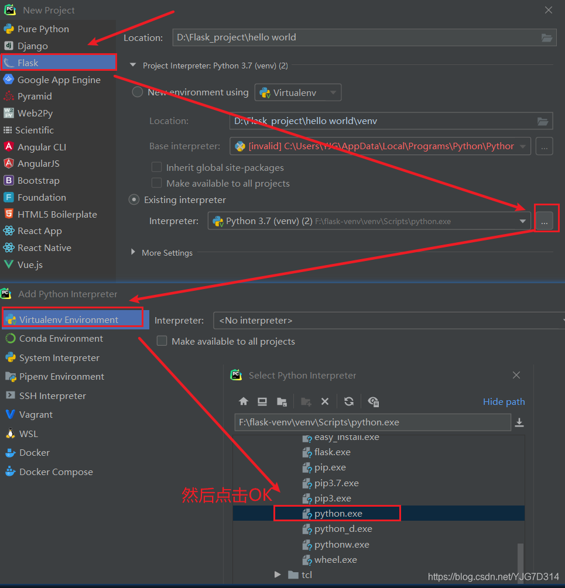Click the Scientific project icon

coord(8,130)
